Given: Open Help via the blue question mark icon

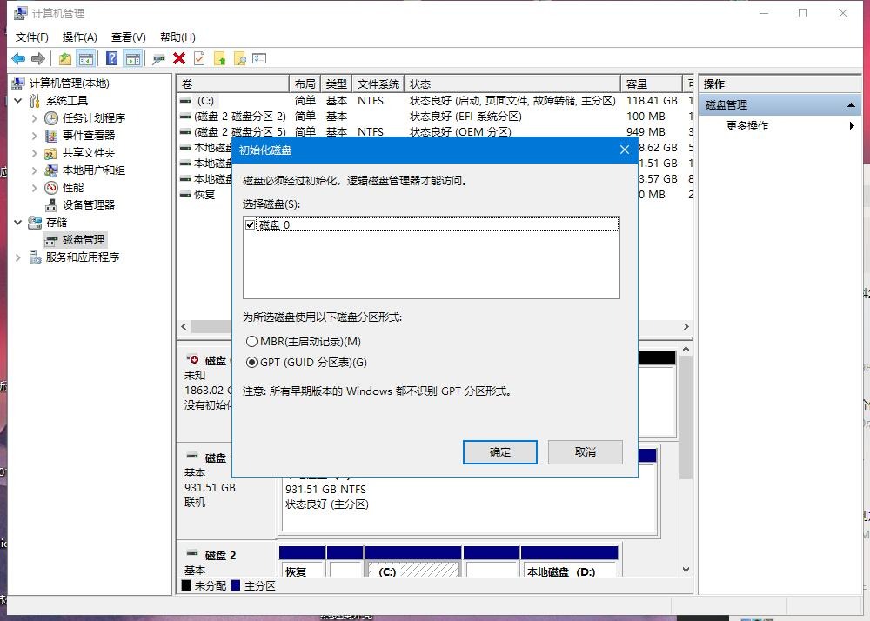Looking at the screenshot, I should [x=111, y=58].
